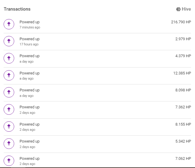
Task: Click the power up icon for 7.062 HP
Action: point(9,161)
